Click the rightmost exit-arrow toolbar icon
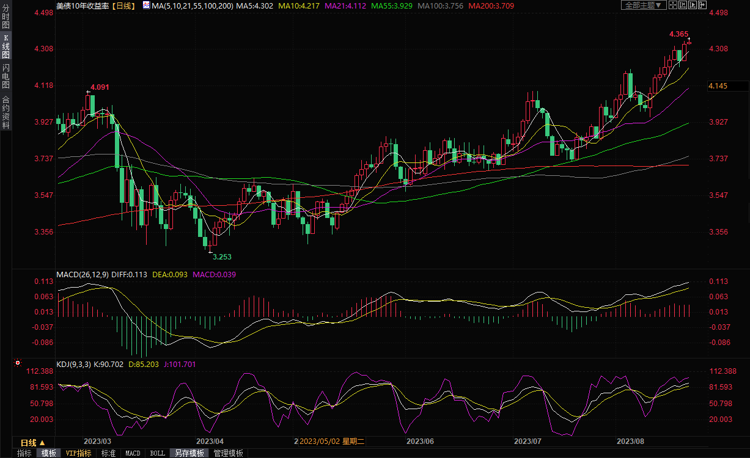This screenshot has height=458, width=750. coord(702,5)
